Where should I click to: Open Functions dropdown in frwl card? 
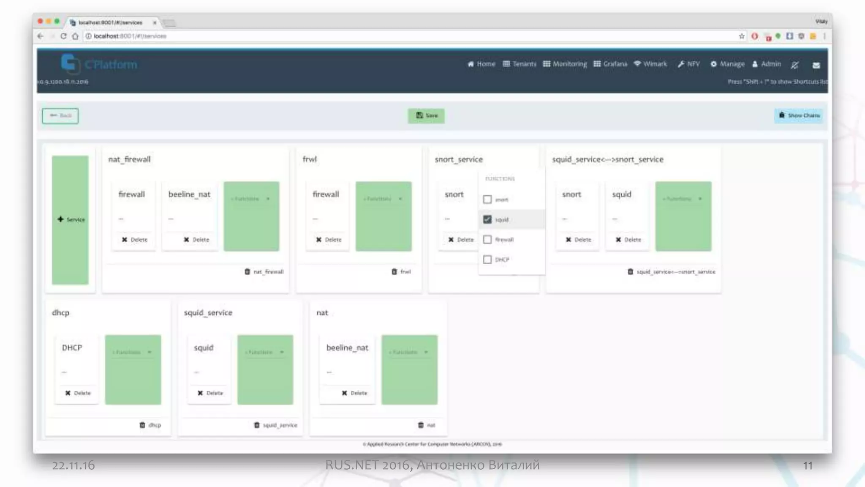coord(383,199)
